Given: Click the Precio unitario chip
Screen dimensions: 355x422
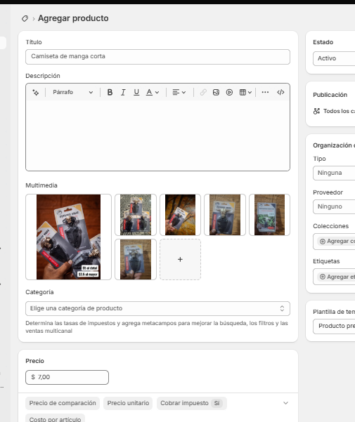Looking at the screenshot, I should (128, 403).
